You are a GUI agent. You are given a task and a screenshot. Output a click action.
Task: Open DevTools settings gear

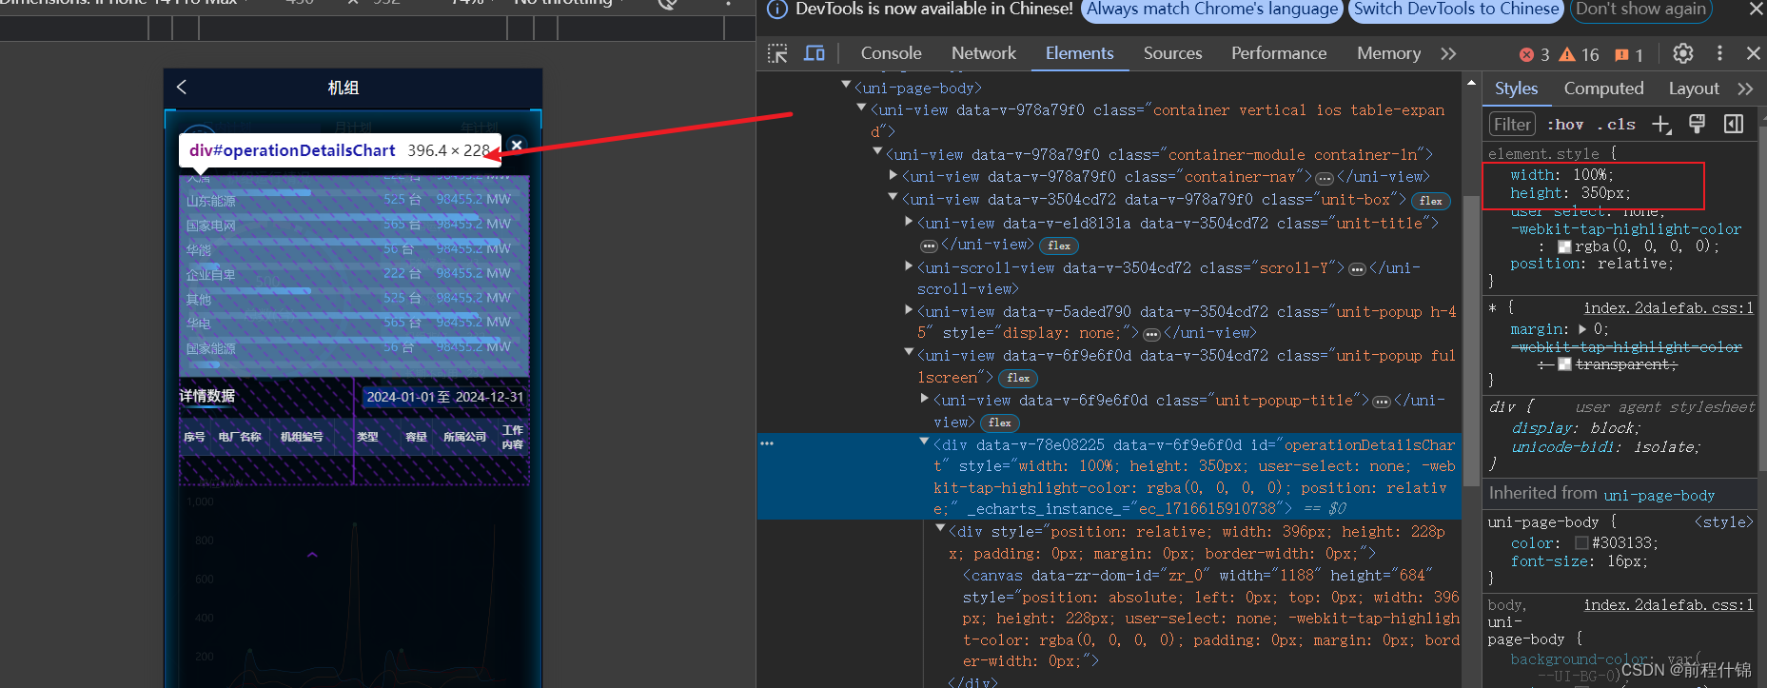coord(1683,53)
